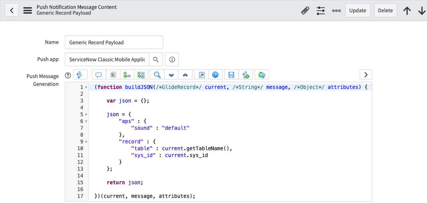Open attachments with the paperclip icon
This screenshot has width=427, height=203.
pyautogui.click(x=305, y=11)
